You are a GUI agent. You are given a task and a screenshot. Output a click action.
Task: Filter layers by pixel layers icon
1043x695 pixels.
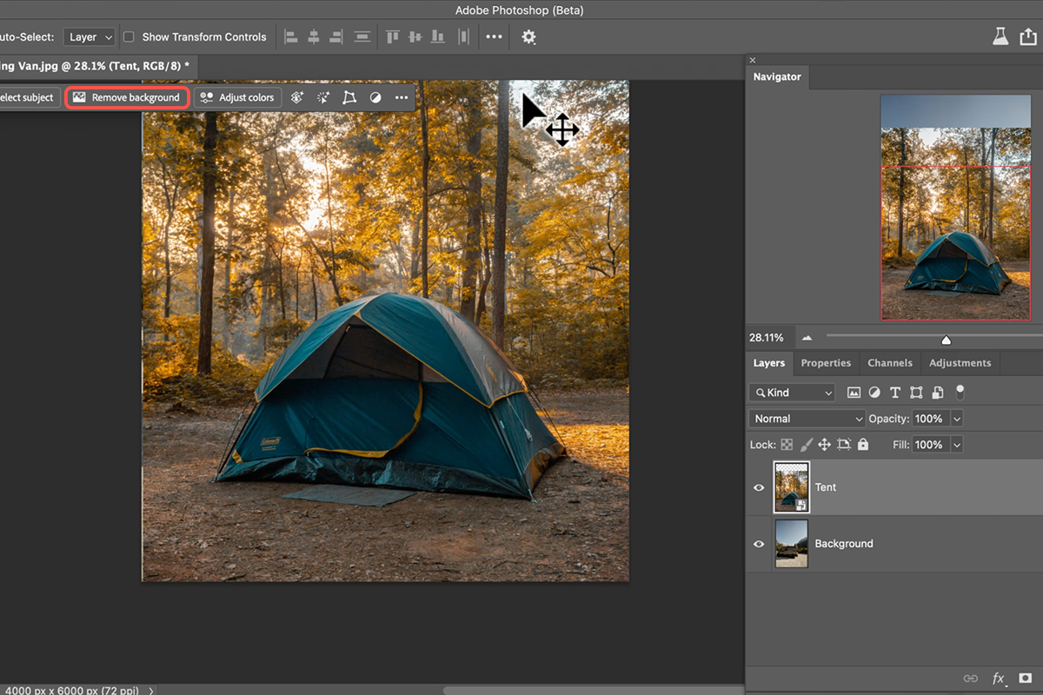point(854,392)
